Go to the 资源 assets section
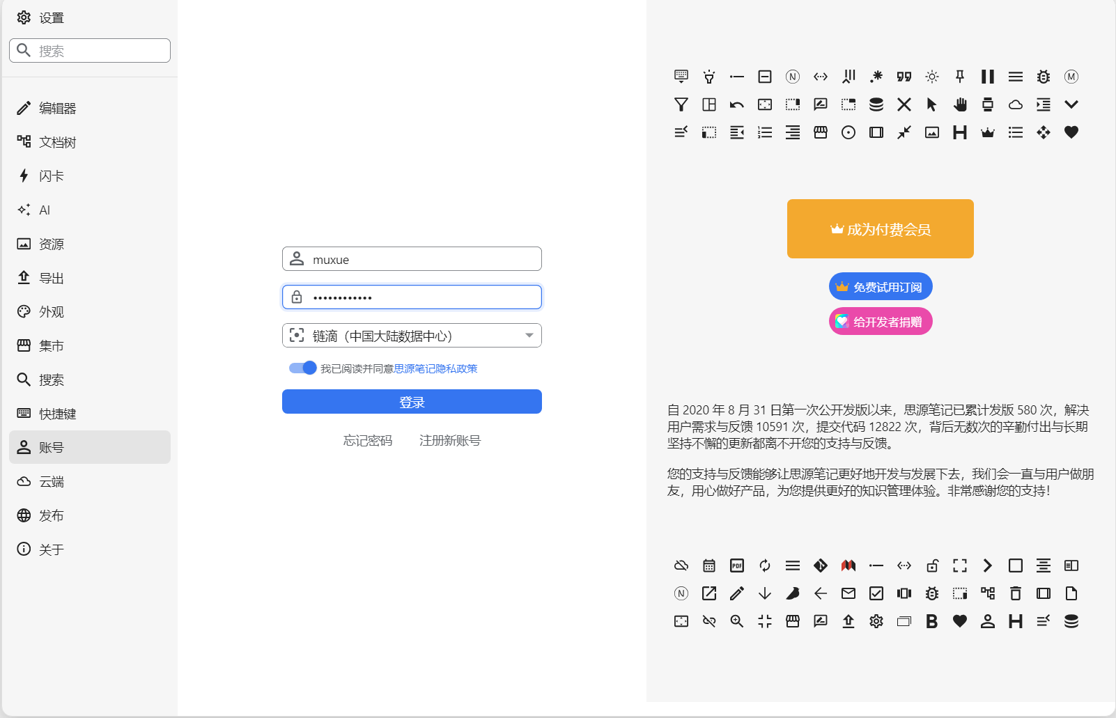1116x718 pixels. (90, 244)
